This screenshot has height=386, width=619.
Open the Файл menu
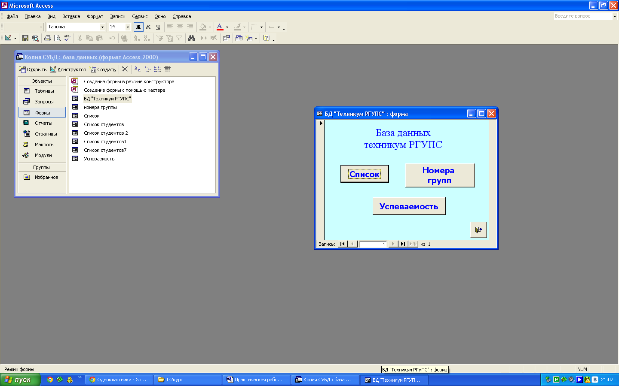pos(12,16)
